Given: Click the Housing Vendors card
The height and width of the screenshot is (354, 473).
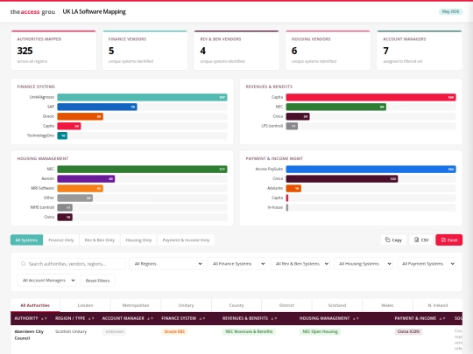Looking at the screenshot, I should (328, 51).
